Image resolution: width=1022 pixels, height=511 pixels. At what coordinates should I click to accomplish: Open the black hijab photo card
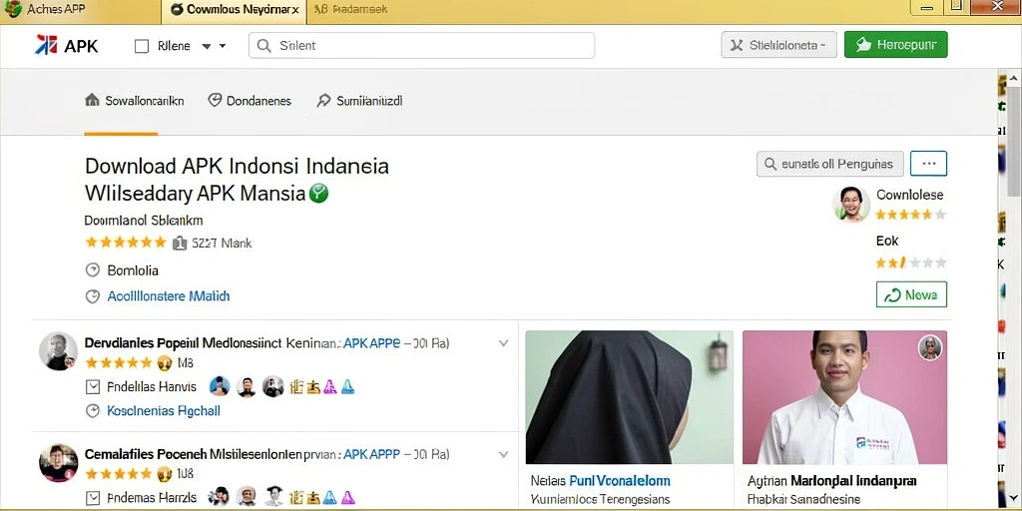pos(629,397)
